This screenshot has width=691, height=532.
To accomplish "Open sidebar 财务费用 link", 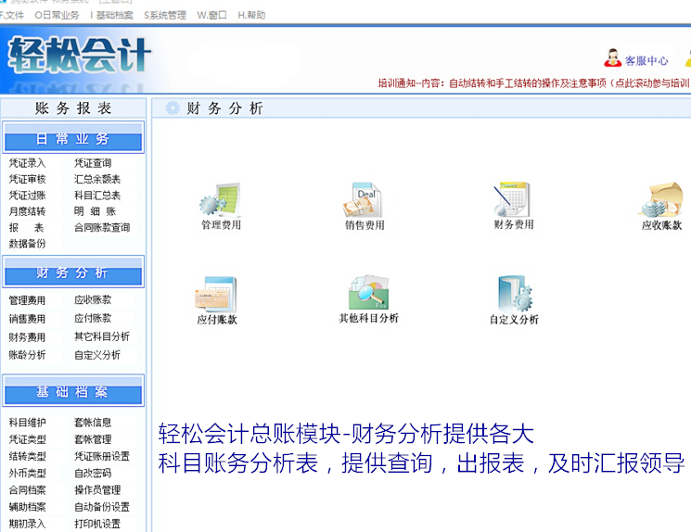I will click(27, 337).
